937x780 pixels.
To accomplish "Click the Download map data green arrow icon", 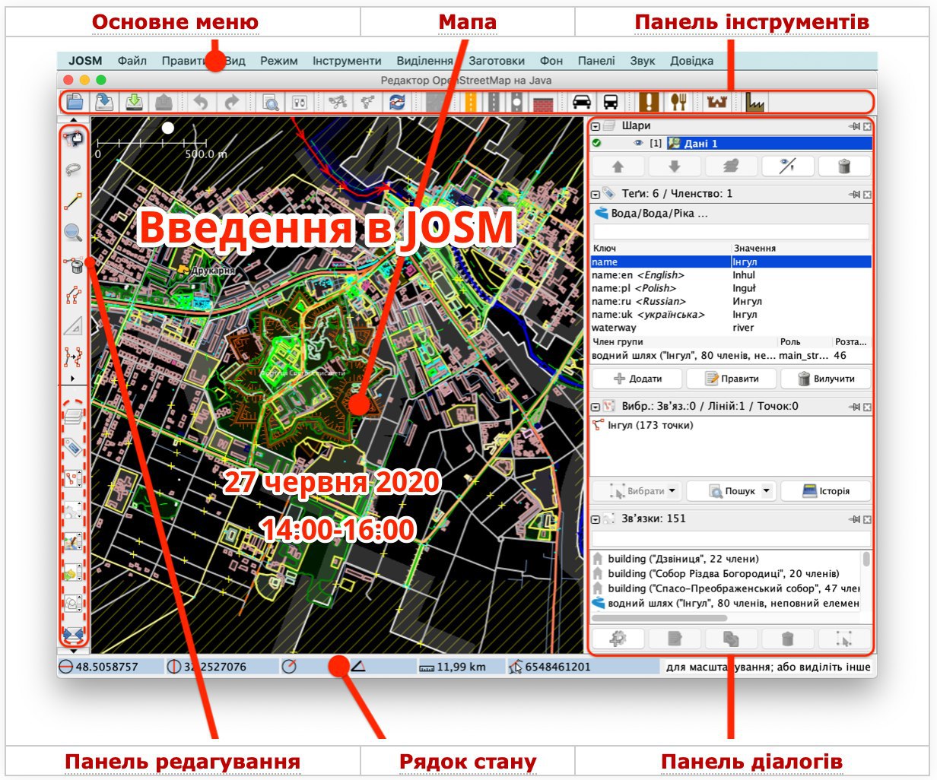I will 134,102.
